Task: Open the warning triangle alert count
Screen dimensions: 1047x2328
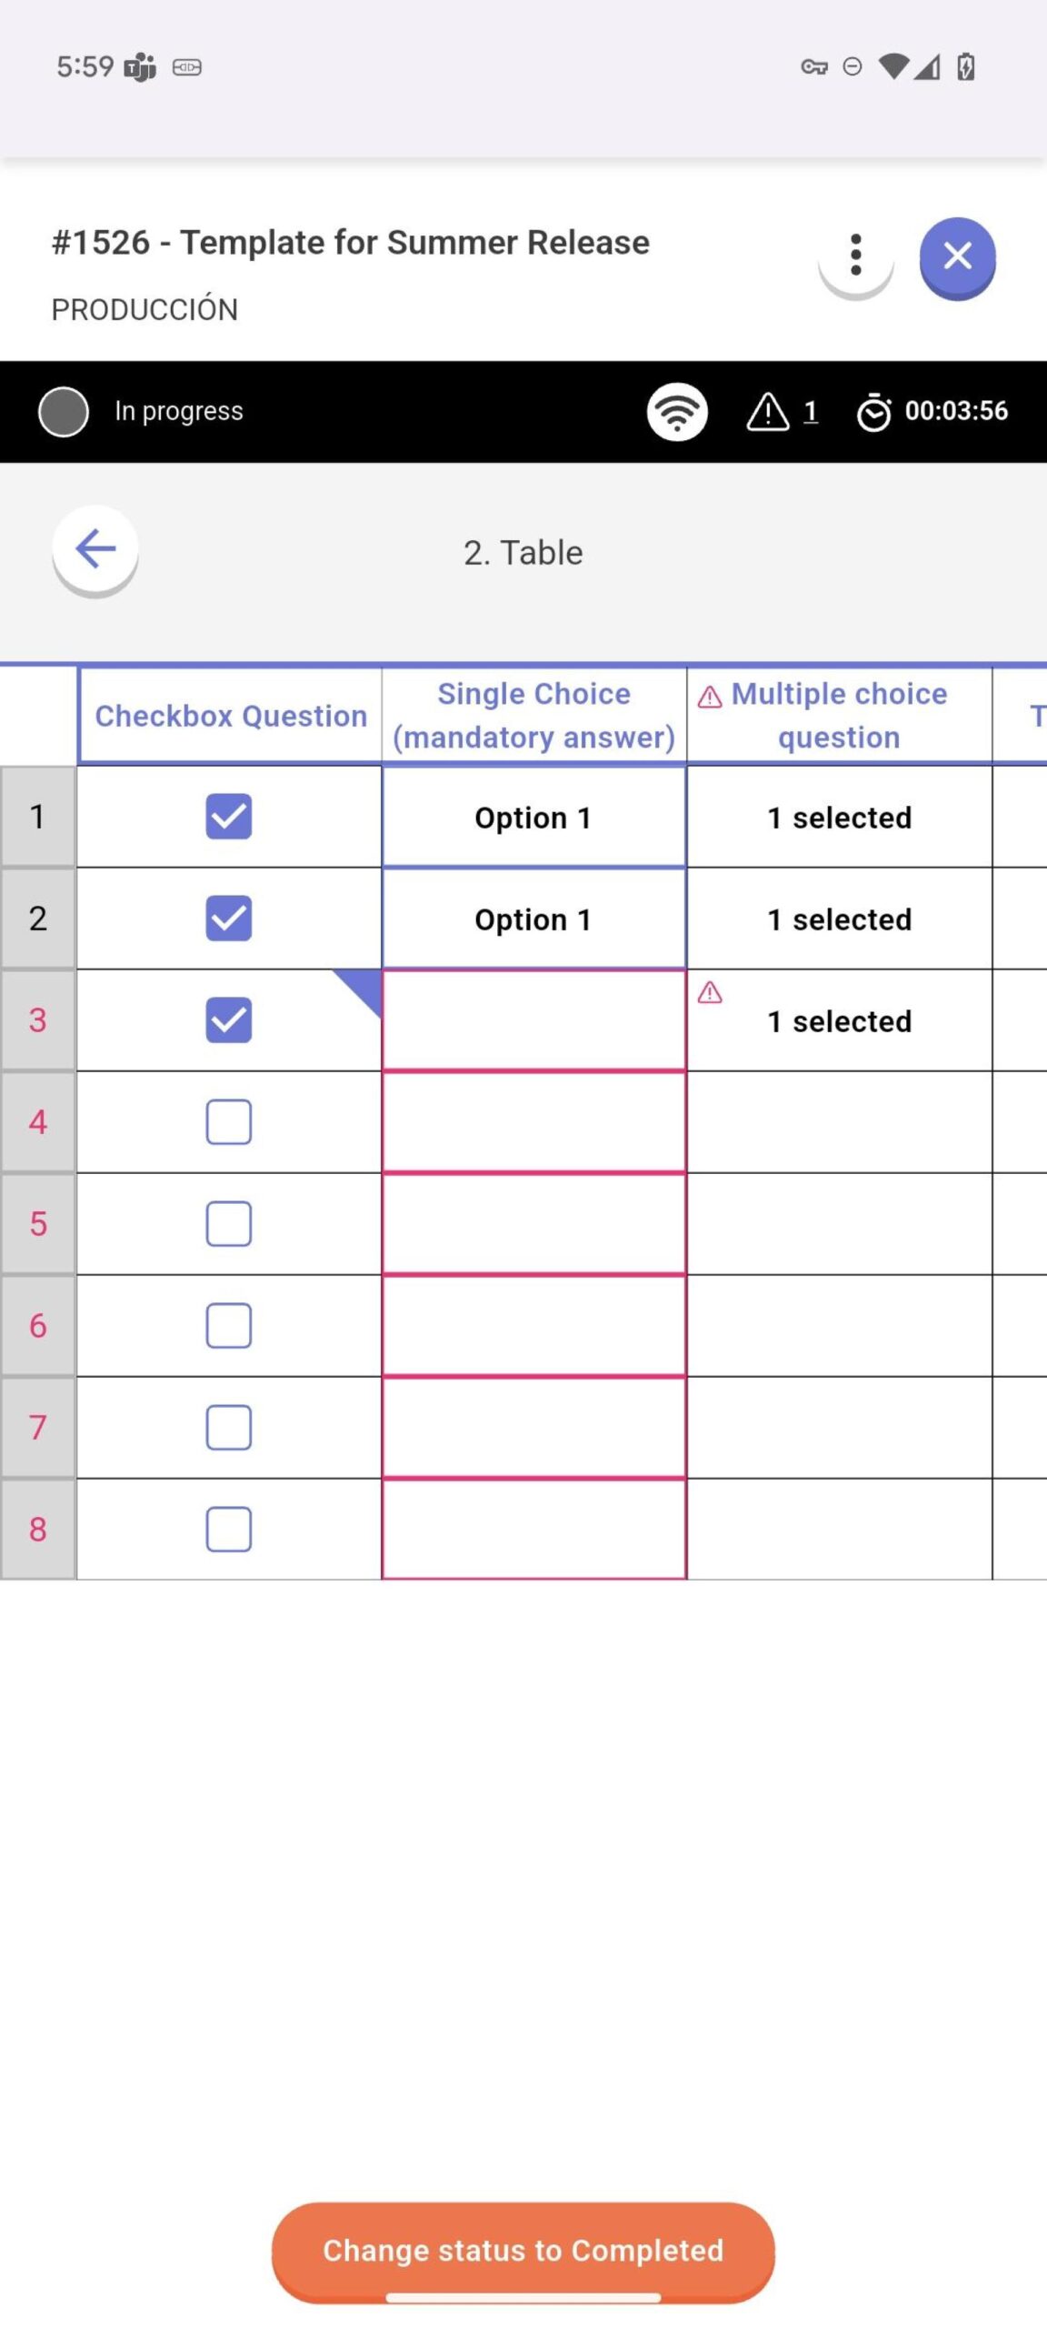Action: click(x=782, y=412)
